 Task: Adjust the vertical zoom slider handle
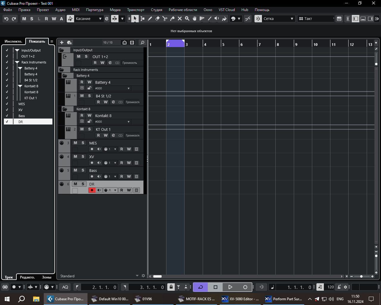(376, 256)
